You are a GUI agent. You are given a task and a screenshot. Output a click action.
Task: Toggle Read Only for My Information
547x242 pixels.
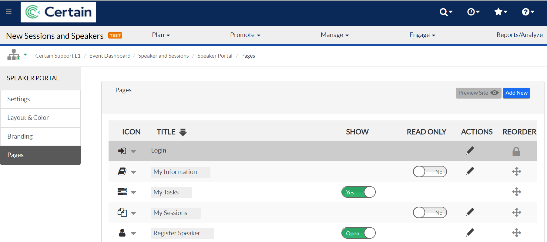430,172
